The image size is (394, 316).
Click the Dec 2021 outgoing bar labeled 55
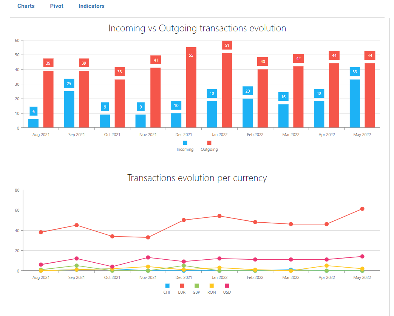pos(191,91)
